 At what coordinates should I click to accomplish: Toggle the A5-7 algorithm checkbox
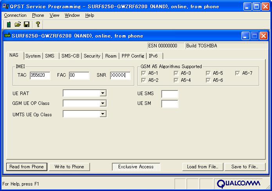(238, 73)
